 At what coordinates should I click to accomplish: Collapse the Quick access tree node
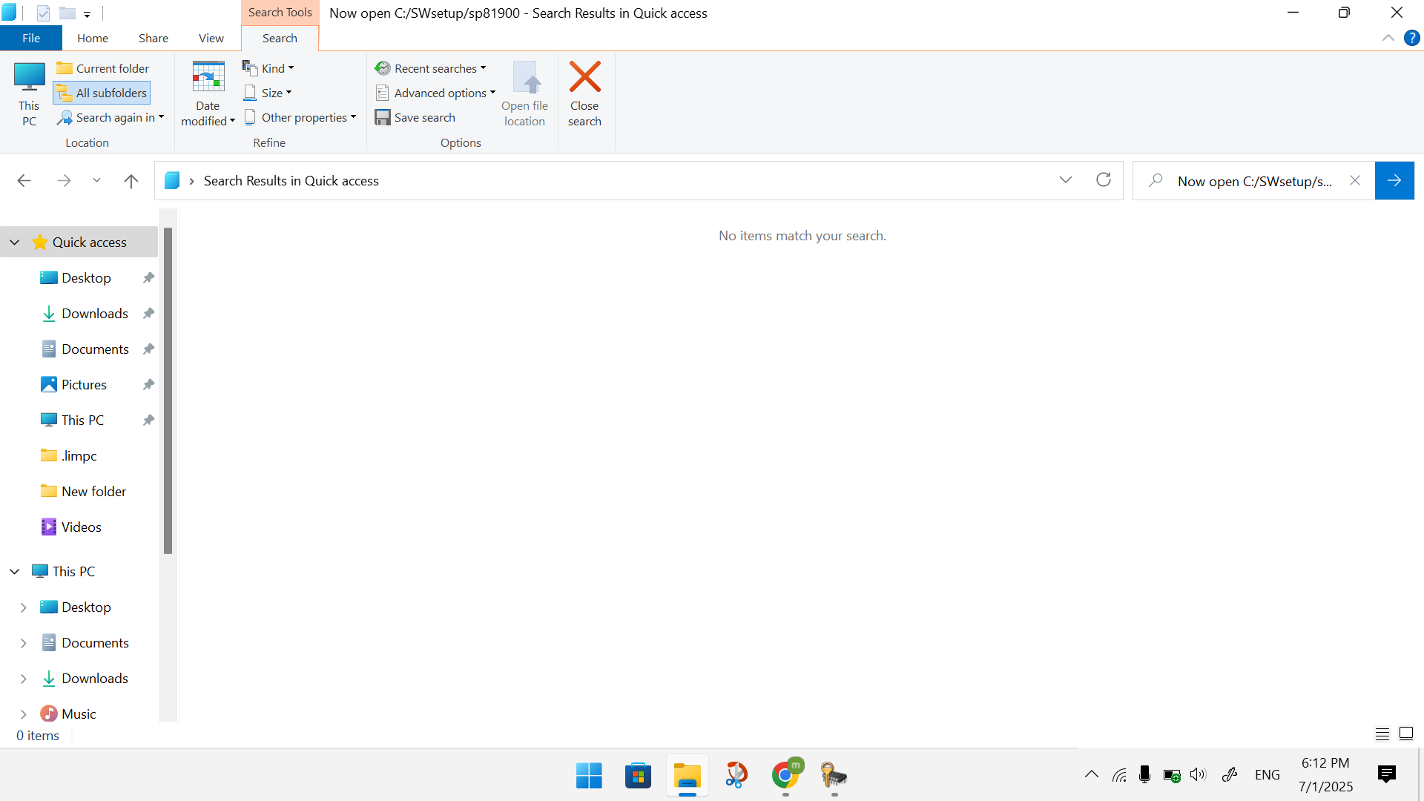tap(15, 243)
